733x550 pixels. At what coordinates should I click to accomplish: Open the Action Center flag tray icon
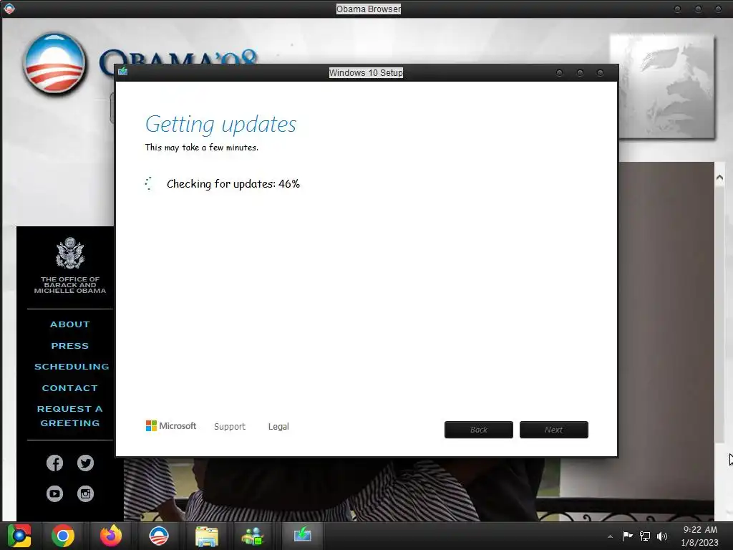(x=627, y=536)
